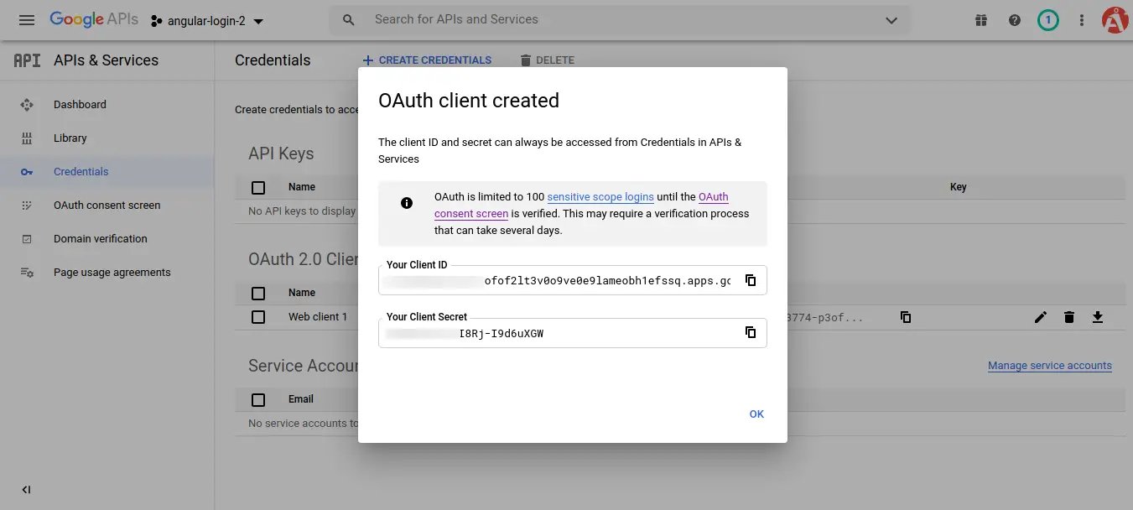1133x510 pixels.
Task: Follow the sensitive scope logins link
Action: (600, 197)
